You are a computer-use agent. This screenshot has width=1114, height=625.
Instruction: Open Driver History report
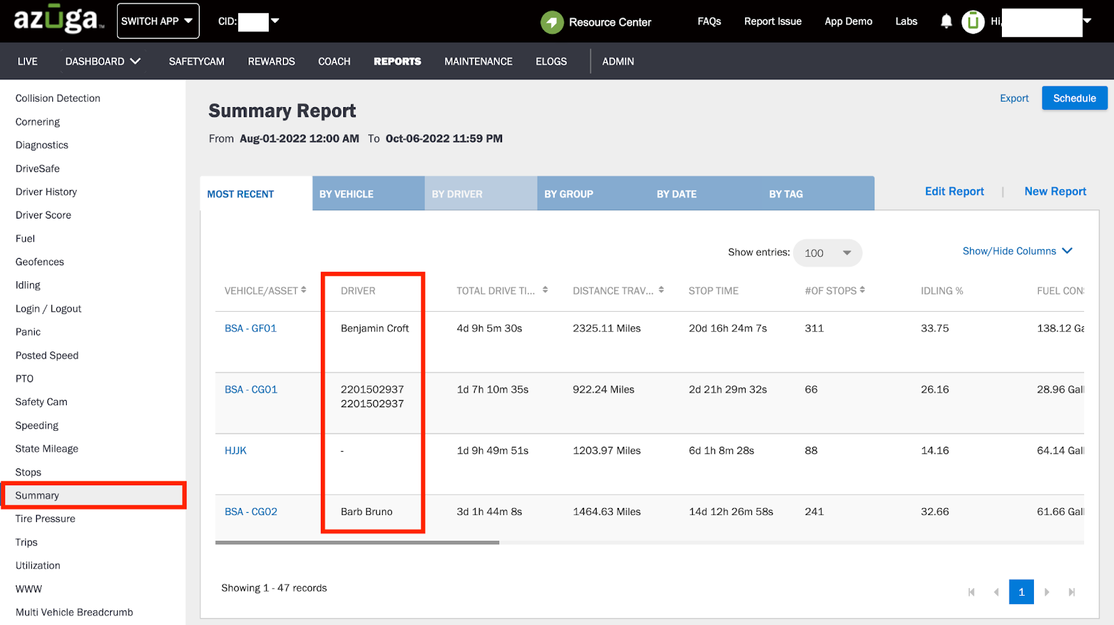(x=46, y=191)
